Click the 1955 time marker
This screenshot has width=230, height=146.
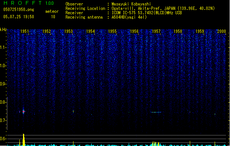tap(112, 31)
